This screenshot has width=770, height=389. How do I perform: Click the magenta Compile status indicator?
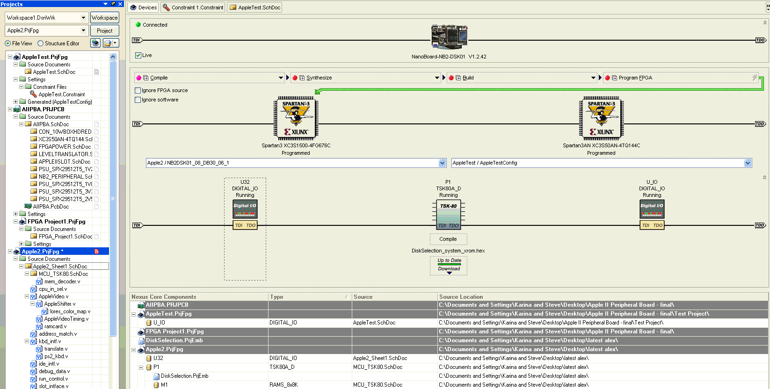click(x=138, y=78)
